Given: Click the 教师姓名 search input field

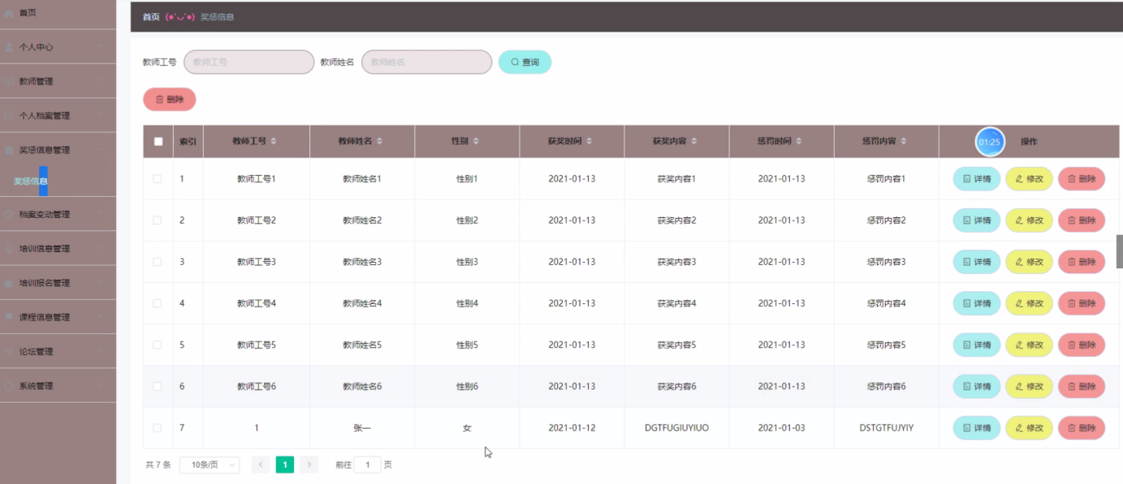Looking at the screenshot, I should tap(426, 62).
